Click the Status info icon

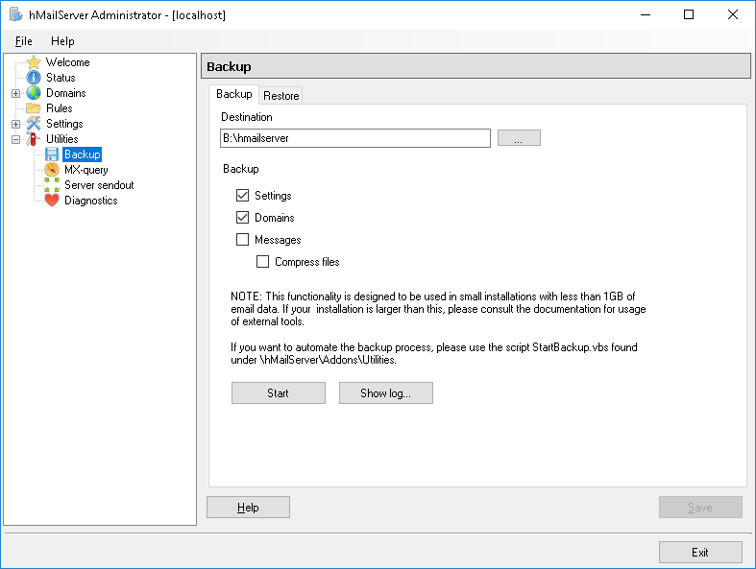34,78
